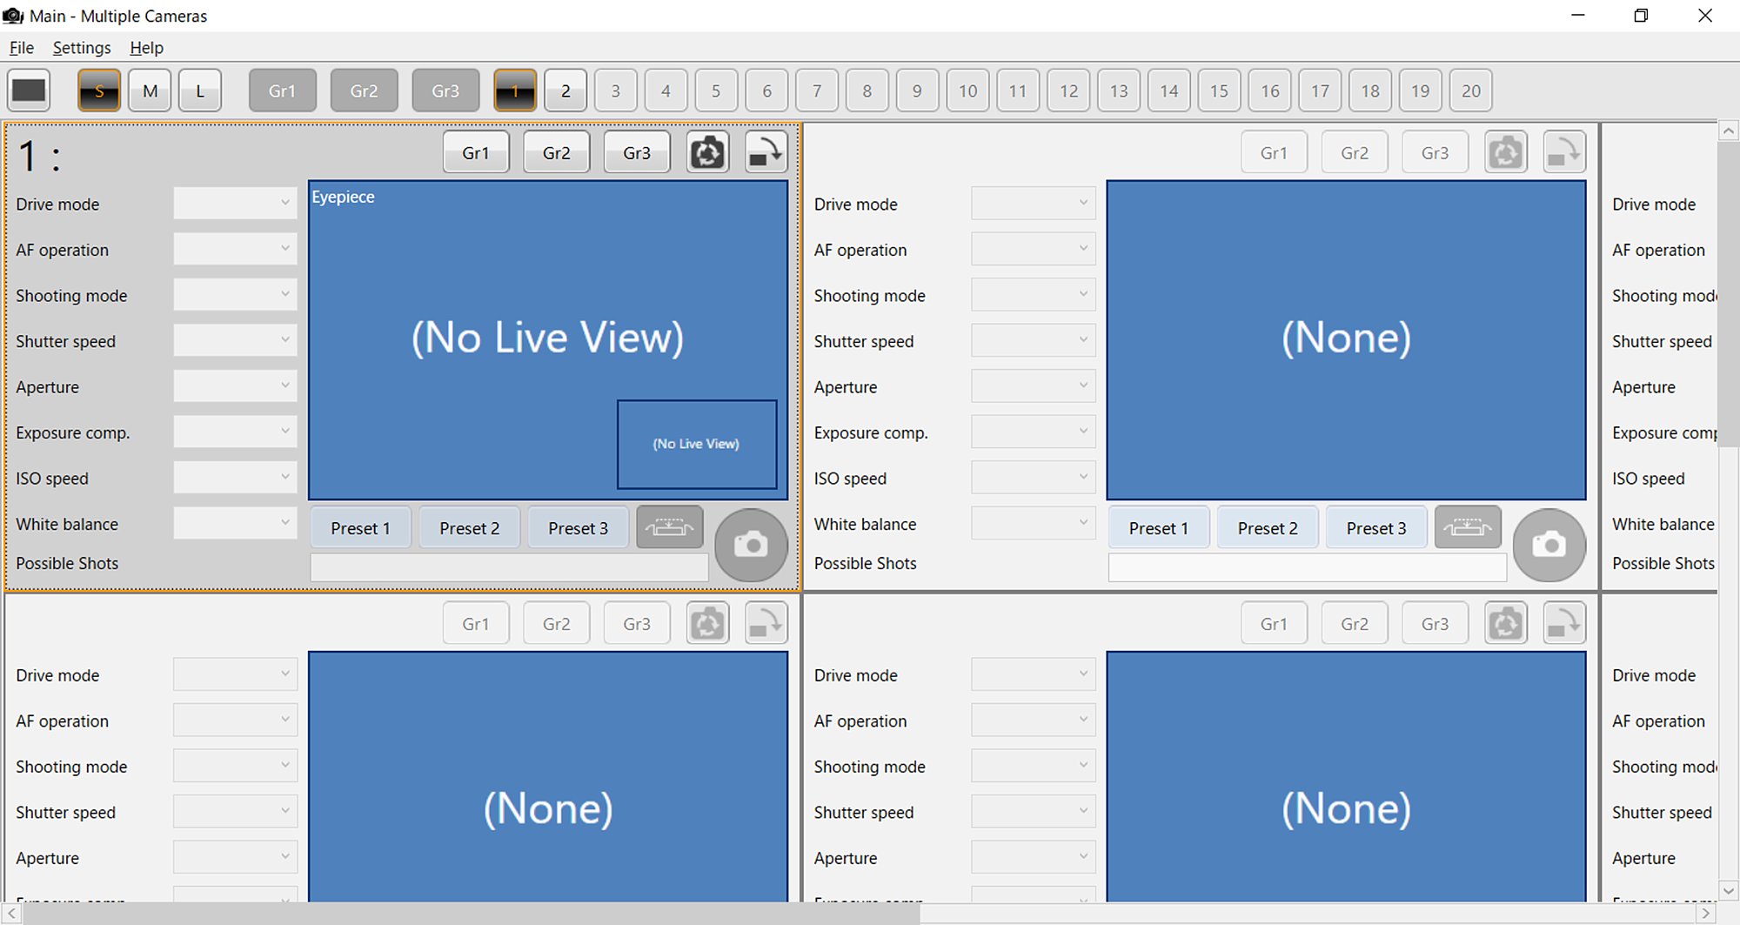Toggle Gr2 group in the top toolbar

coord(364,90)
